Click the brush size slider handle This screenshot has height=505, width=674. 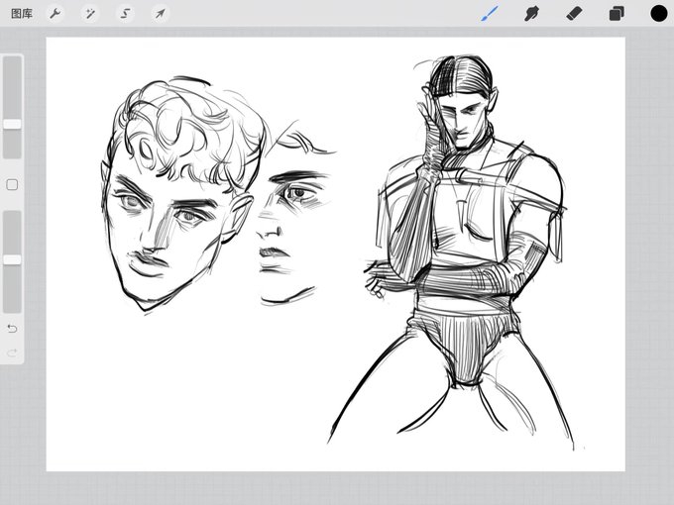(13, 124)
